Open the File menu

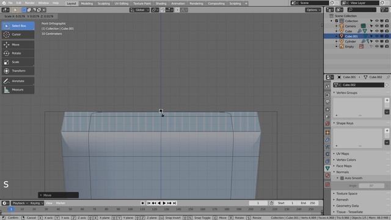[10, 3]
